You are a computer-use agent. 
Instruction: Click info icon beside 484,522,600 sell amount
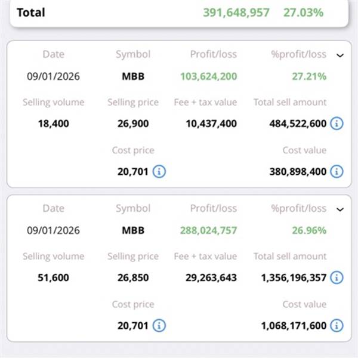pyautogui.click(x=337, y=124)
